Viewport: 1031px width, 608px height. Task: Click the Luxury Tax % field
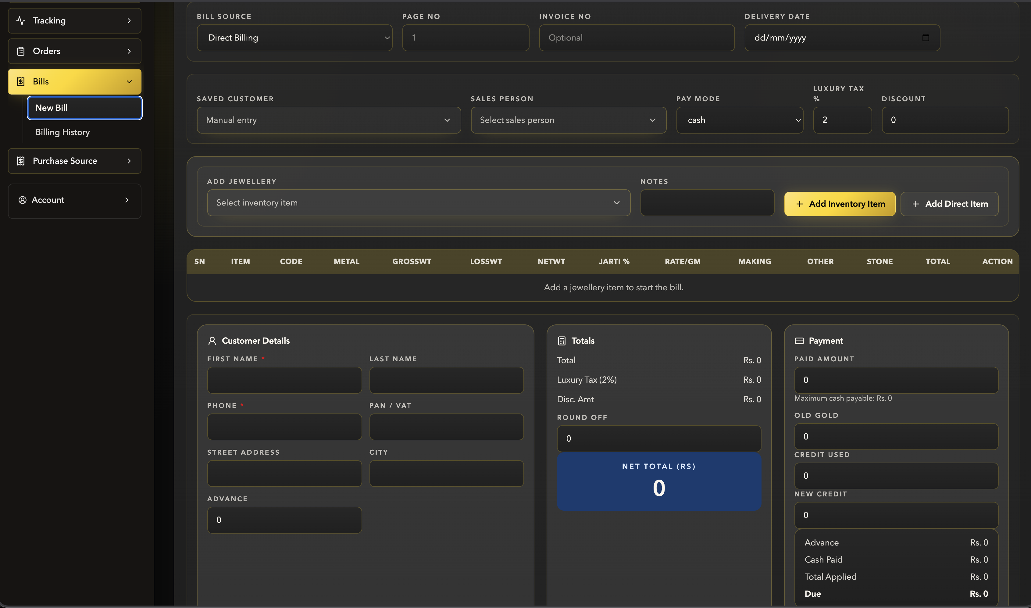tap(843, 120)
